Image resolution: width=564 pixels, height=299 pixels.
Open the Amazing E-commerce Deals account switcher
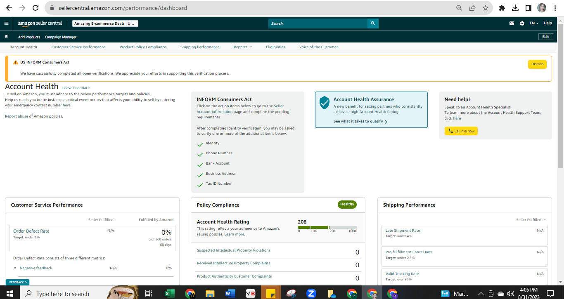(x=105, y=24)
